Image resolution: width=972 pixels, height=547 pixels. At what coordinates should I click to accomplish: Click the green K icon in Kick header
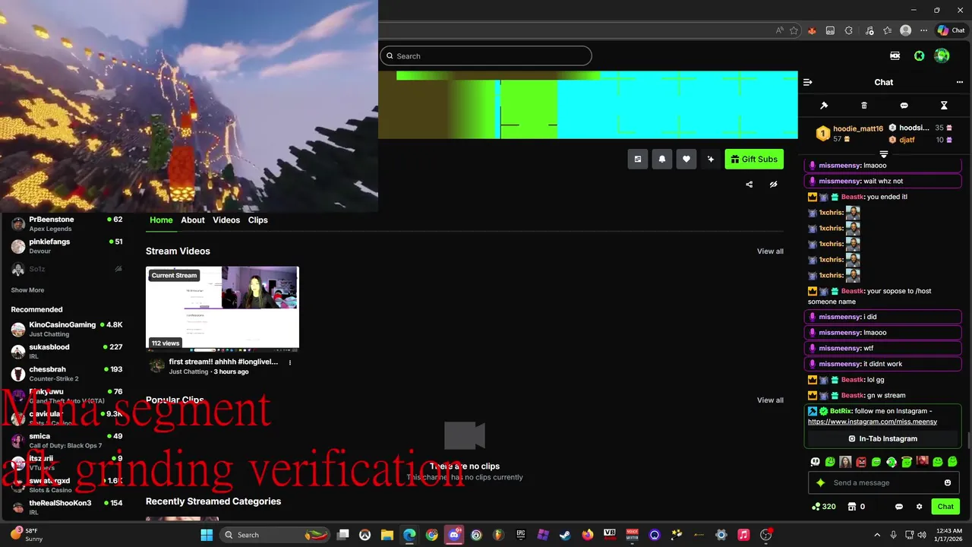coord(919,55)
